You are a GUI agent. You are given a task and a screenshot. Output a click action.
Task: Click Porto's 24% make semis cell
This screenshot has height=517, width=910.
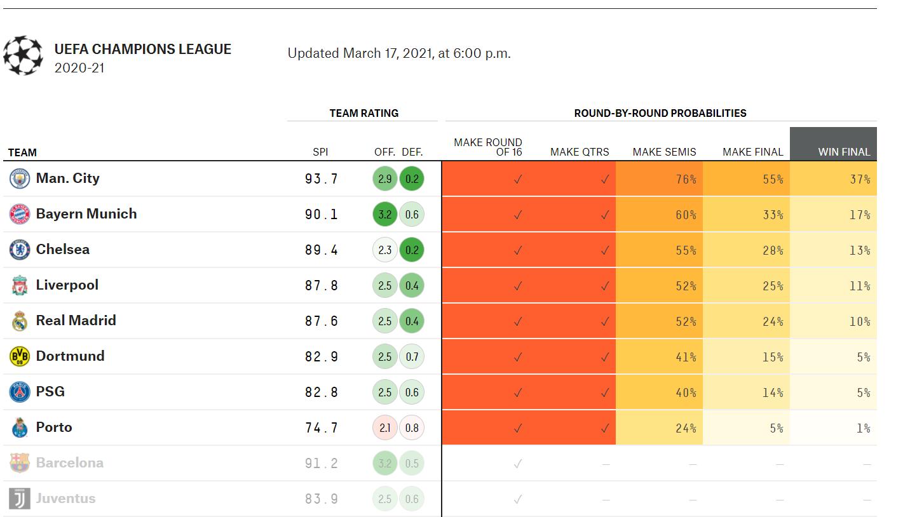coord(659,428)
